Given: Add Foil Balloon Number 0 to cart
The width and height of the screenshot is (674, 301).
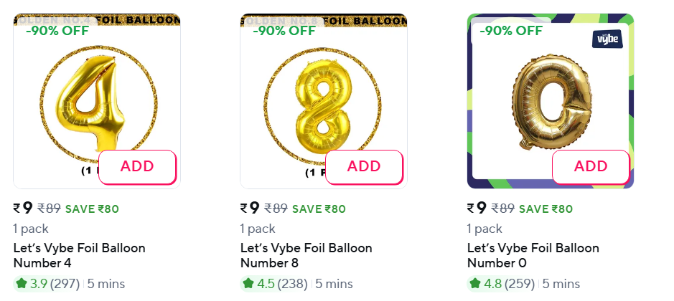Looking at the screenshot, I should click(591, 167).
